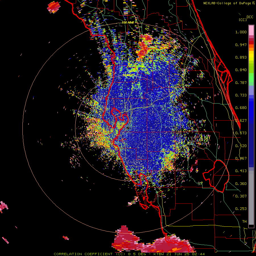Pick the pink top segment of color bar
Image resolution: width=256 pixels, height=256 pixels.
(x=251, y=30)
